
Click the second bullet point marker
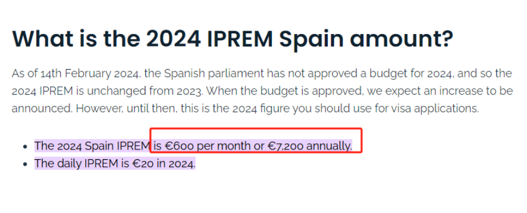click(25, 164)
